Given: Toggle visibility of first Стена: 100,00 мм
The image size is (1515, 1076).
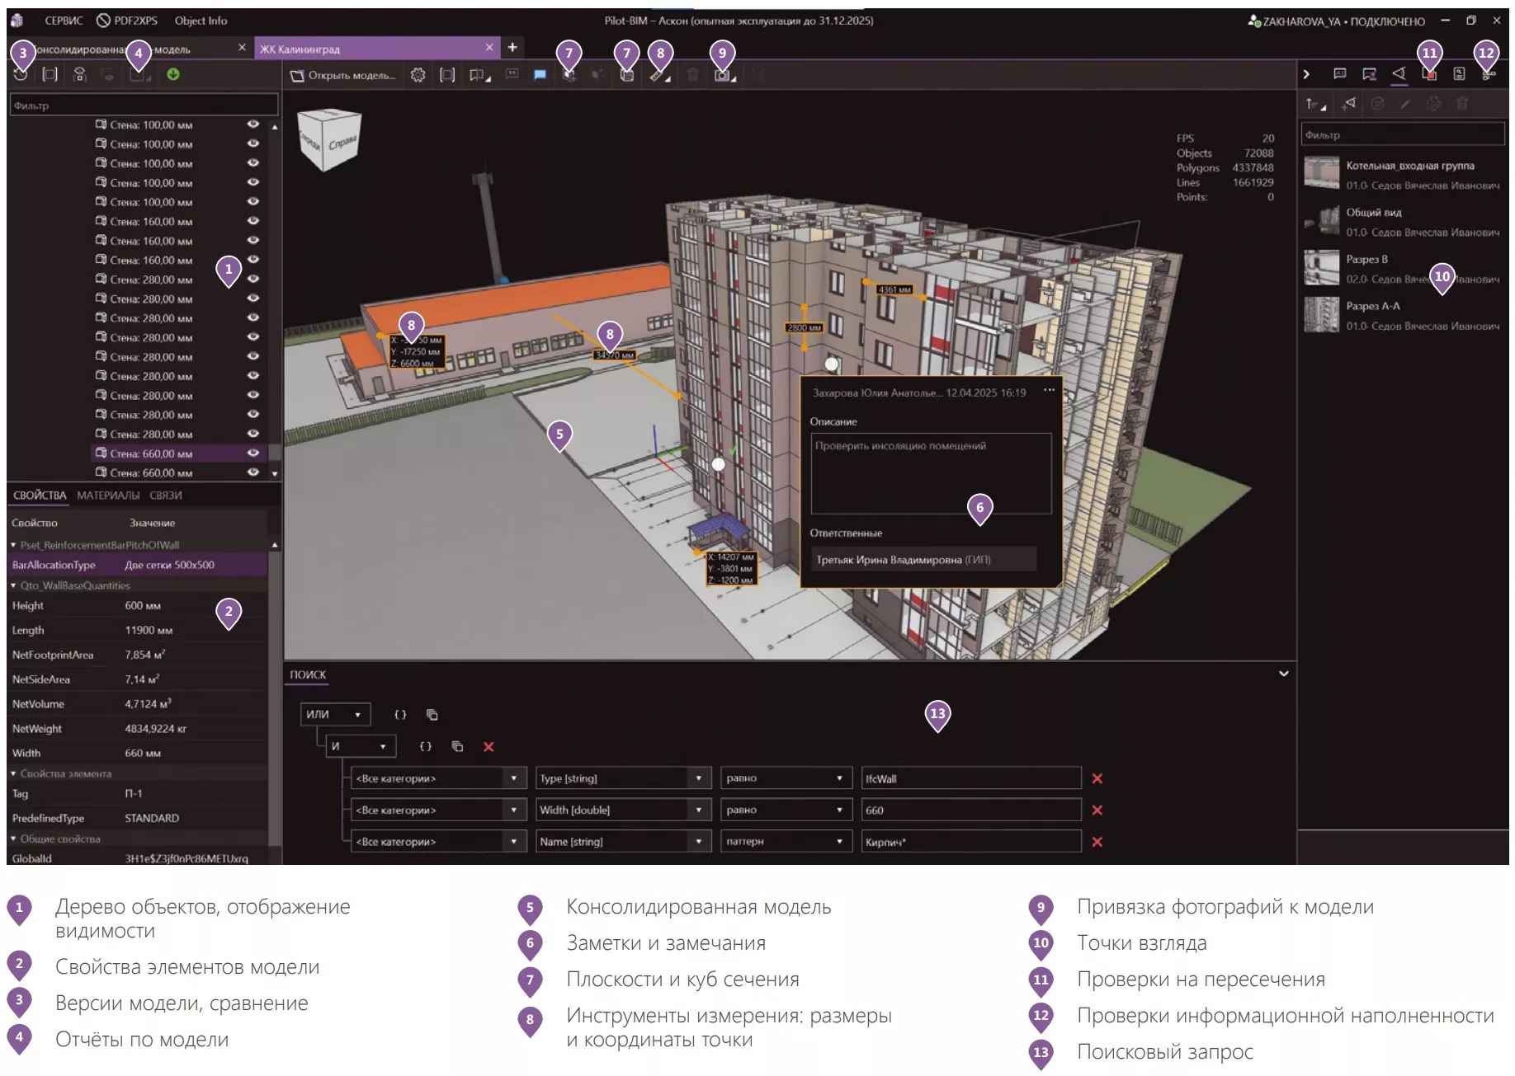Looking at the screenshot, I should coord(253,125).
